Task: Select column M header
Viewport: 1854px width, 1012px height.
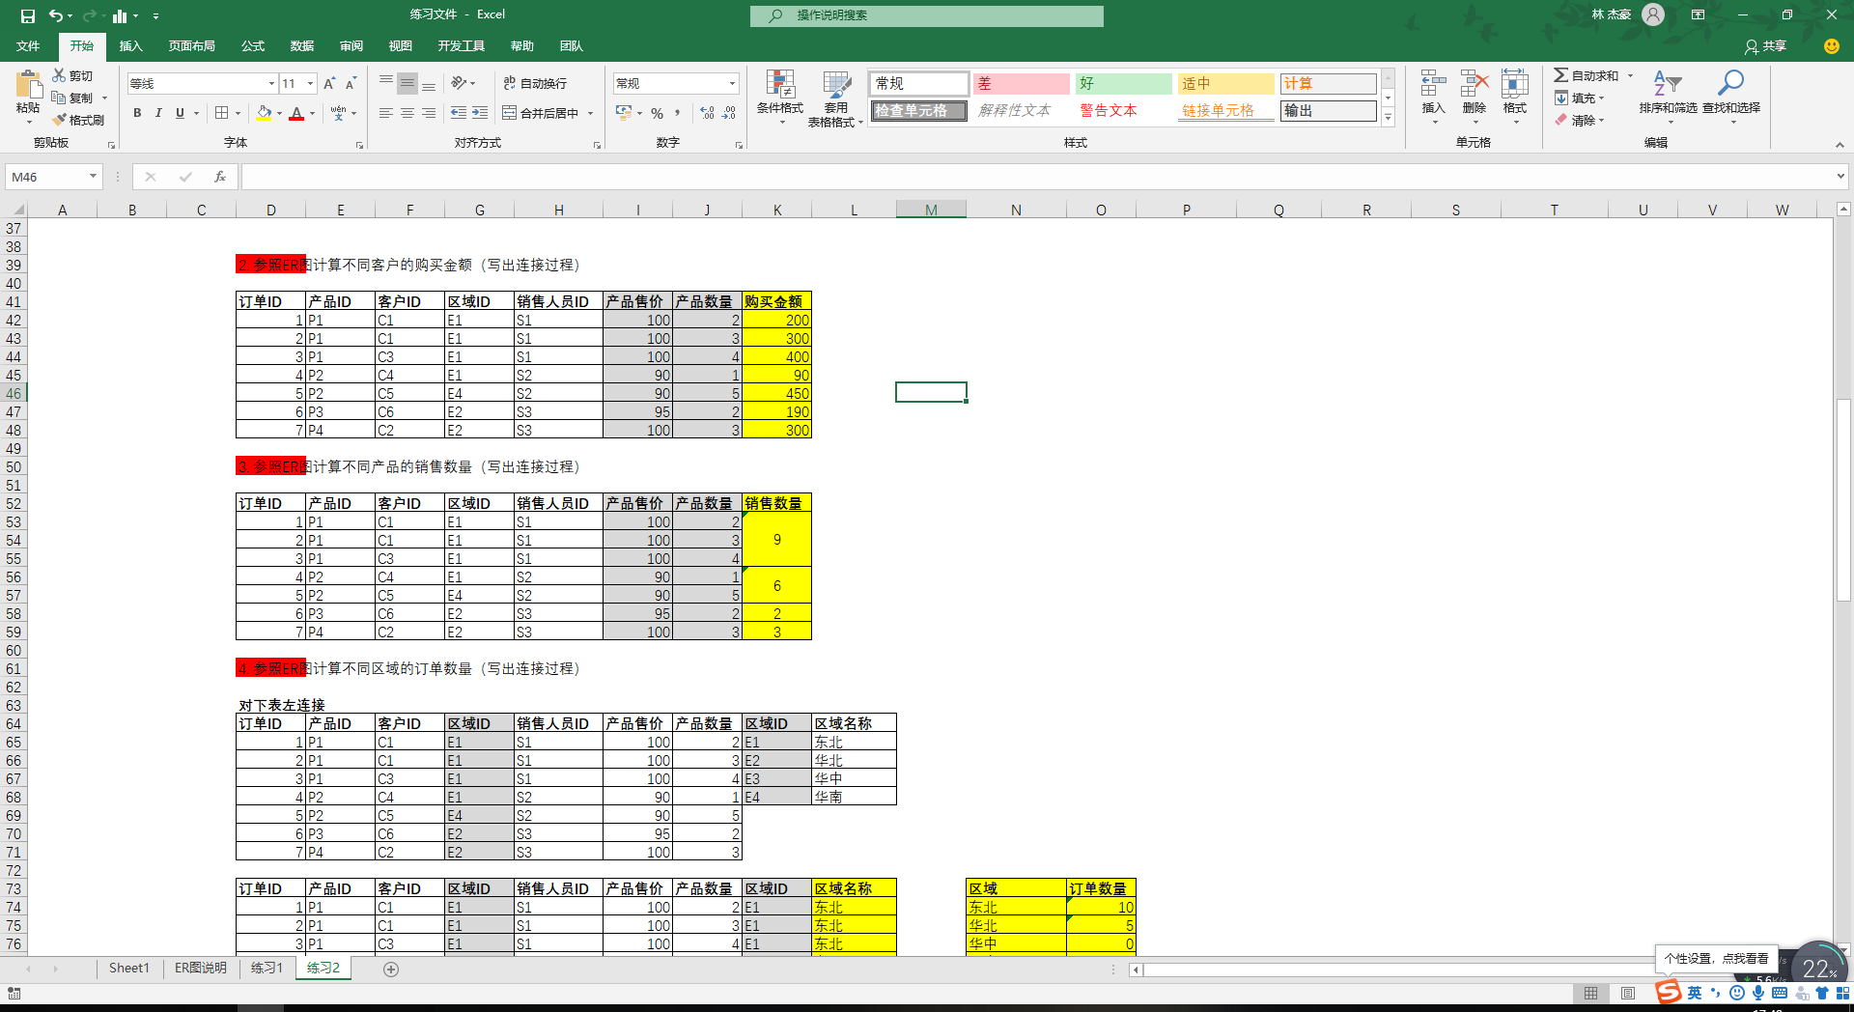Action: click(931, 210)
